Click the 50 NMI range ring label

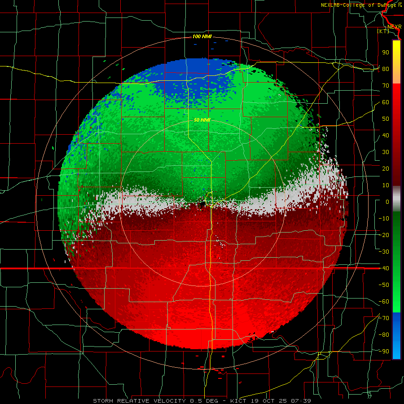click(202, 120)
